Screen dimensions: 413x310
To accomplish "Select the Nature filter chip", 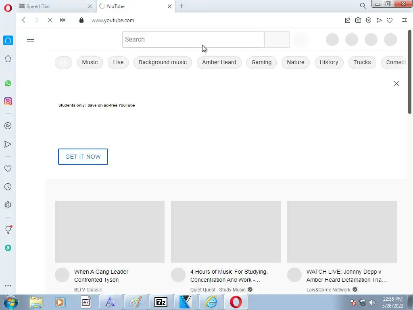I will pyautogui.click(x=296, y=63).
